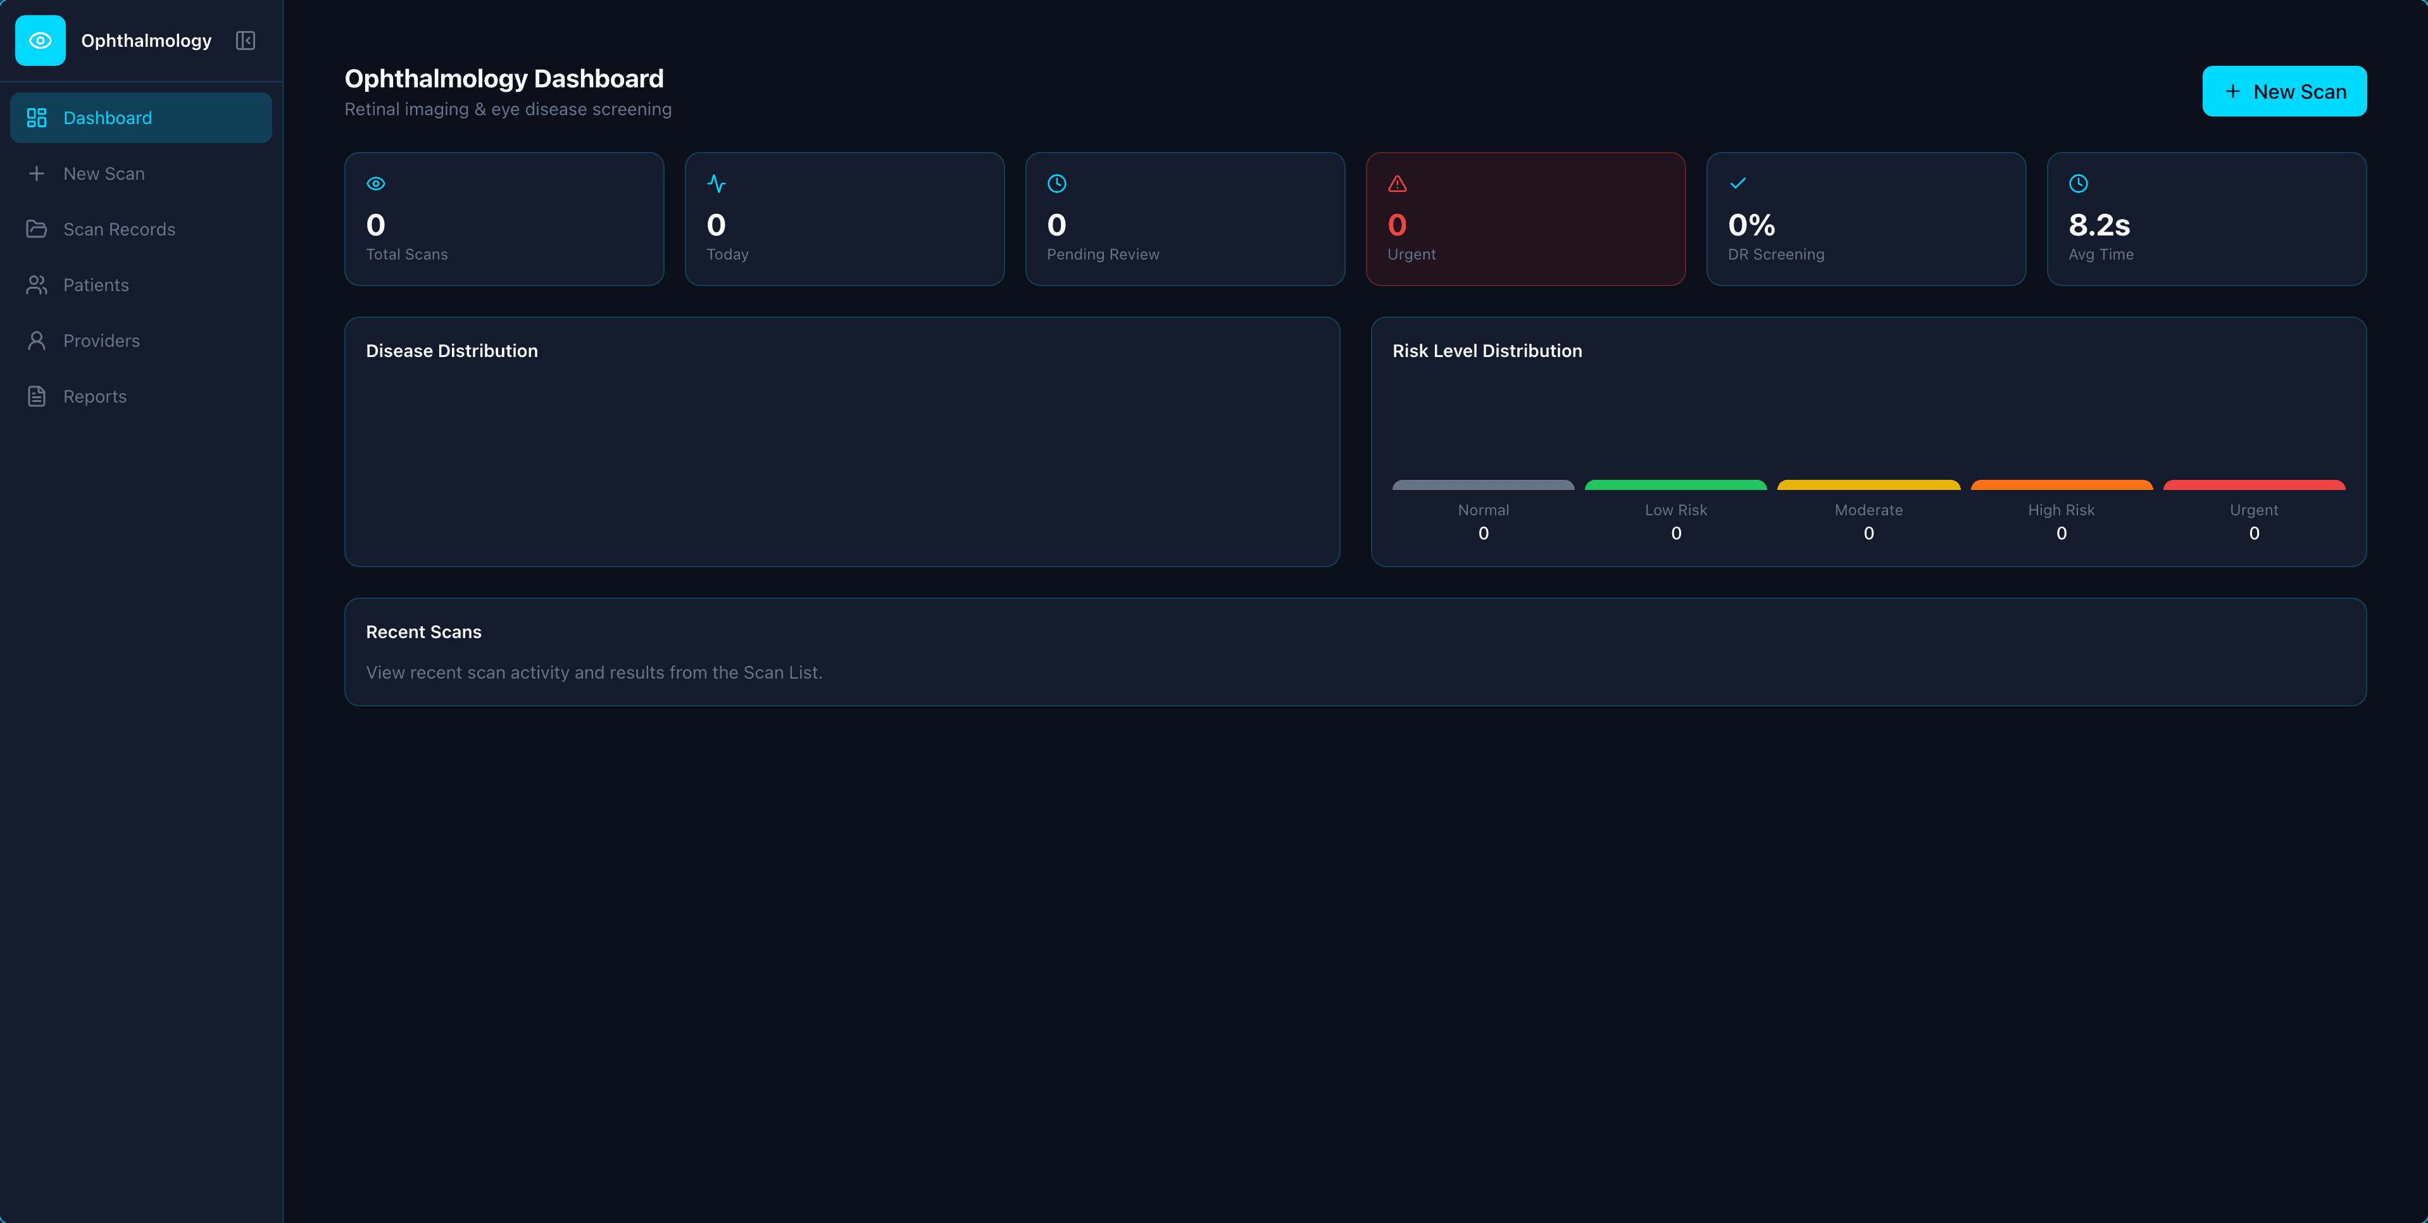Click the clock icon in Pending Review card

1056,184
